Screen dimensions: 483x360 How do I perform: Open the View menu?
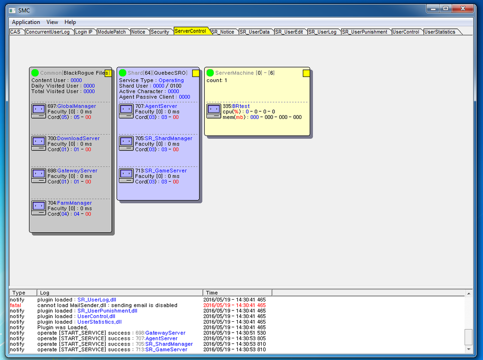[52, 22]
